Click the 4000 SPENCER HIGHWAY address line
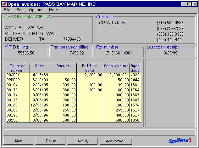The image size is (199, 148). pos(31,33)
